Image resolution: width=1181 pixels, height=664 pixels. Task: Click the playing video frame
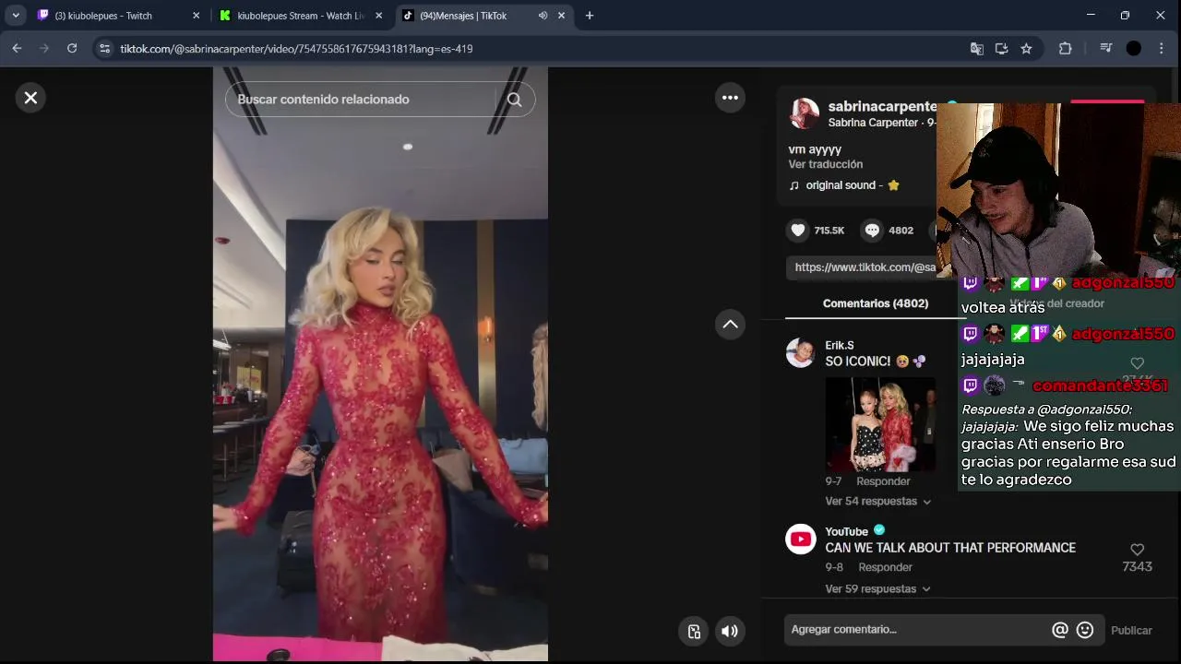(x=380, y=364)
